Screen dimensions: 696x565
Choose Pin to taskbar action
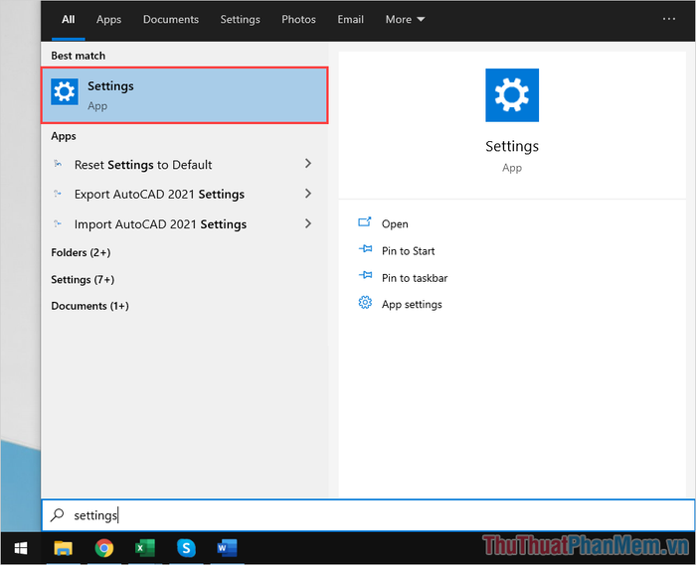414,278
